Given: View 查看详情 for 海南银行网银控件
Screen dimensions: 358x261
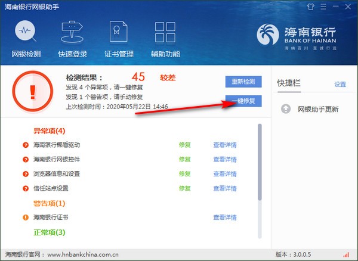Looking at the screenshot, I should click(x=225, y=159).
